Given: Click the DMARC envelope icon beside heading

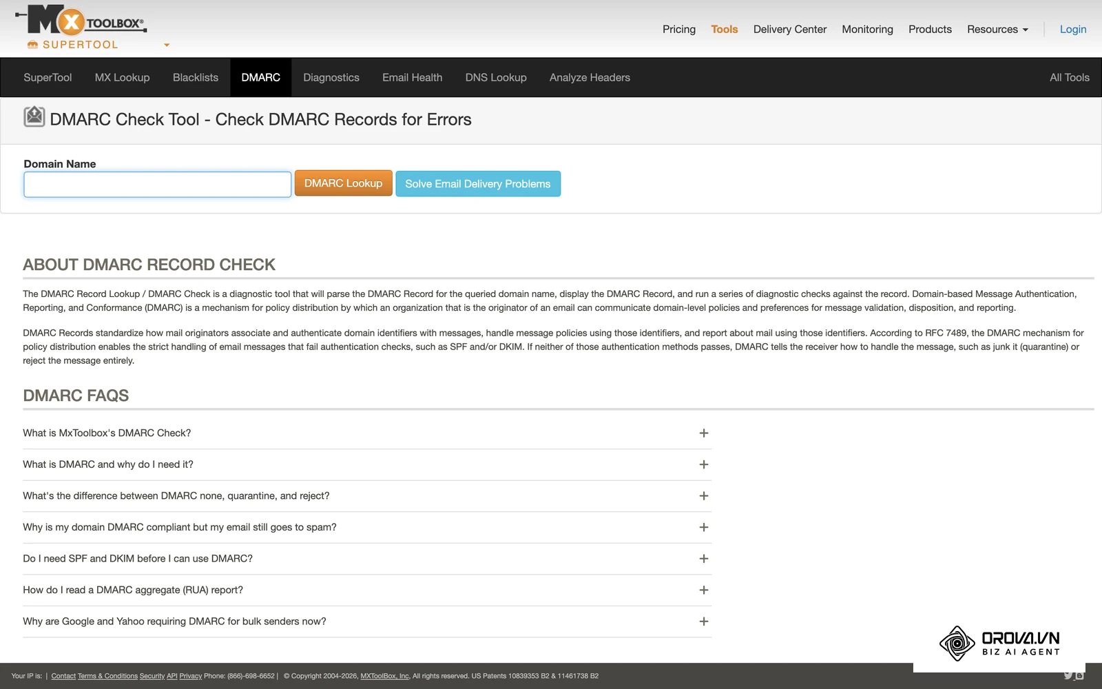Looking at the screenshot, I should tap(34, 117).
